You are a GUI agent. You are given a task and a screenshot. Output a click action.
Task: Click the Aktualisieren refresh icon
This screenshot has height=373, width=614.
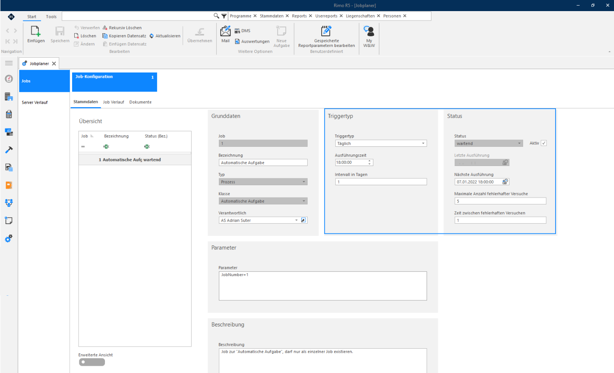click(151, 36)
